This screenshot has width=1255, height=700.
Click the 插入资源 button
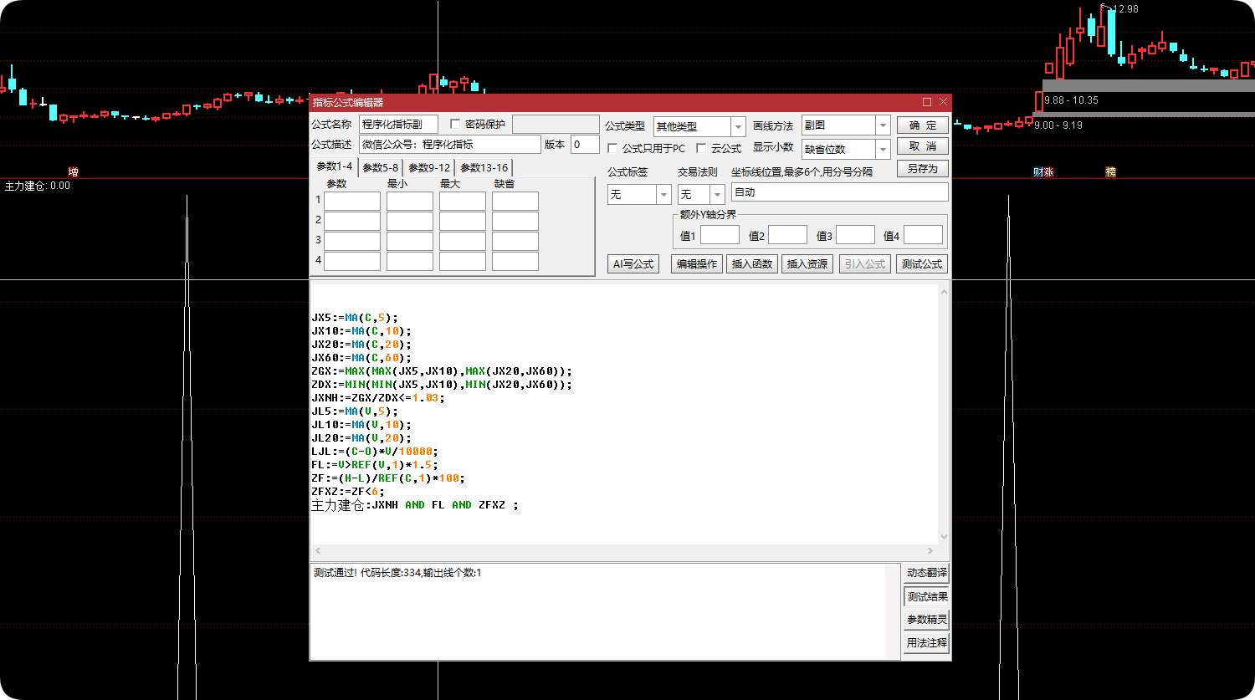click(x=807, y=263)
